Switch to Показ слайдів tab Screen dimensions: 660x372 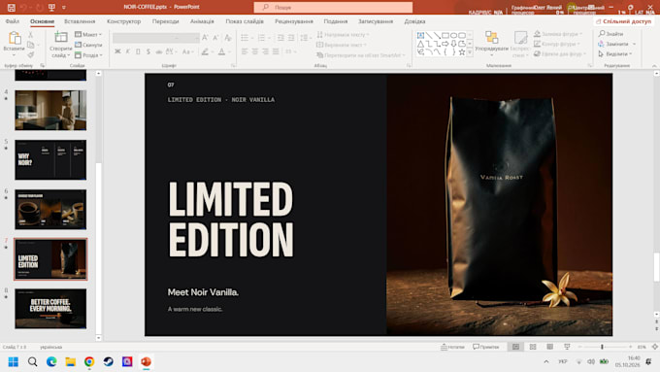pyautogui.click(x=245, y=21)
